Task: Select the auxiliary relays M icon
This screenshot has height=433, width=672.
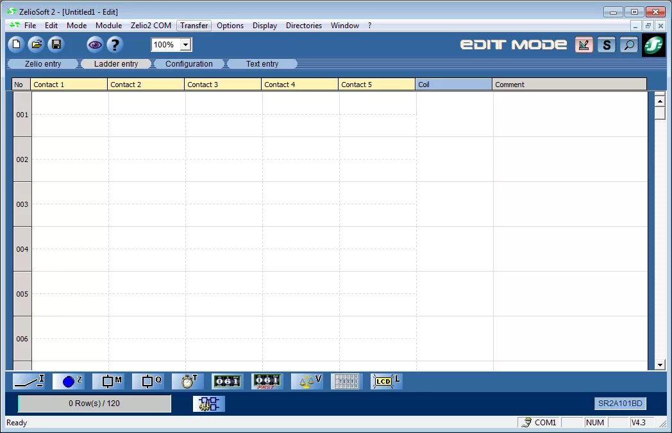Action: tap(108, 381)
